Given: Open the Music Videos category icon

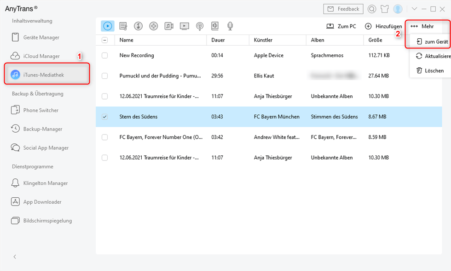Looking at the screenshot, I should coord(169,26).
